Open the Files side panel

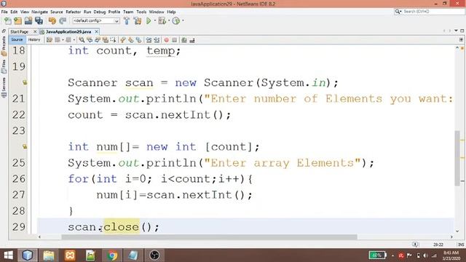[4, 66]
